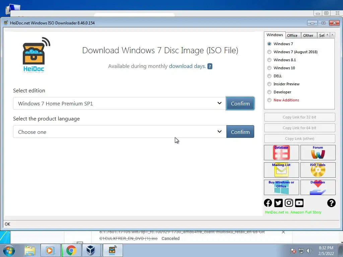The height and width of the screenshot is (257, 343).
Task: Visit HeiDoc Facebook page icon
Action: (268, 203)
